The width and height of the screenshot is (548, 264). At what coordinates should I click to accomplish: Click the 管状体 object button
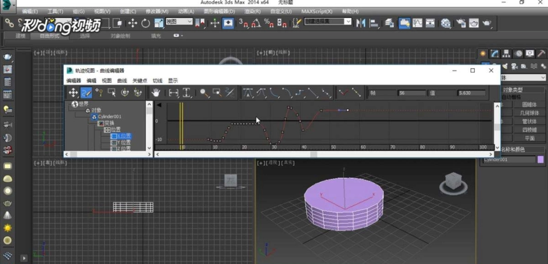click(x=529, y=121)
